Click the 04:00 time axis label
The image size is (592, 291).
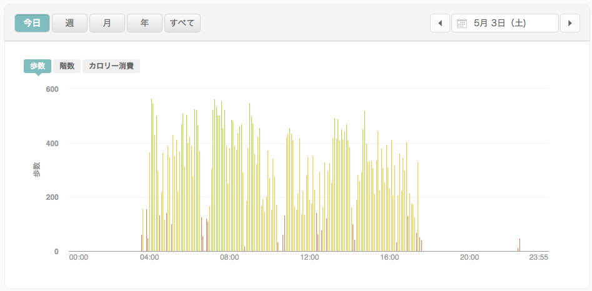pyautogui.click(x=149, y=257)
